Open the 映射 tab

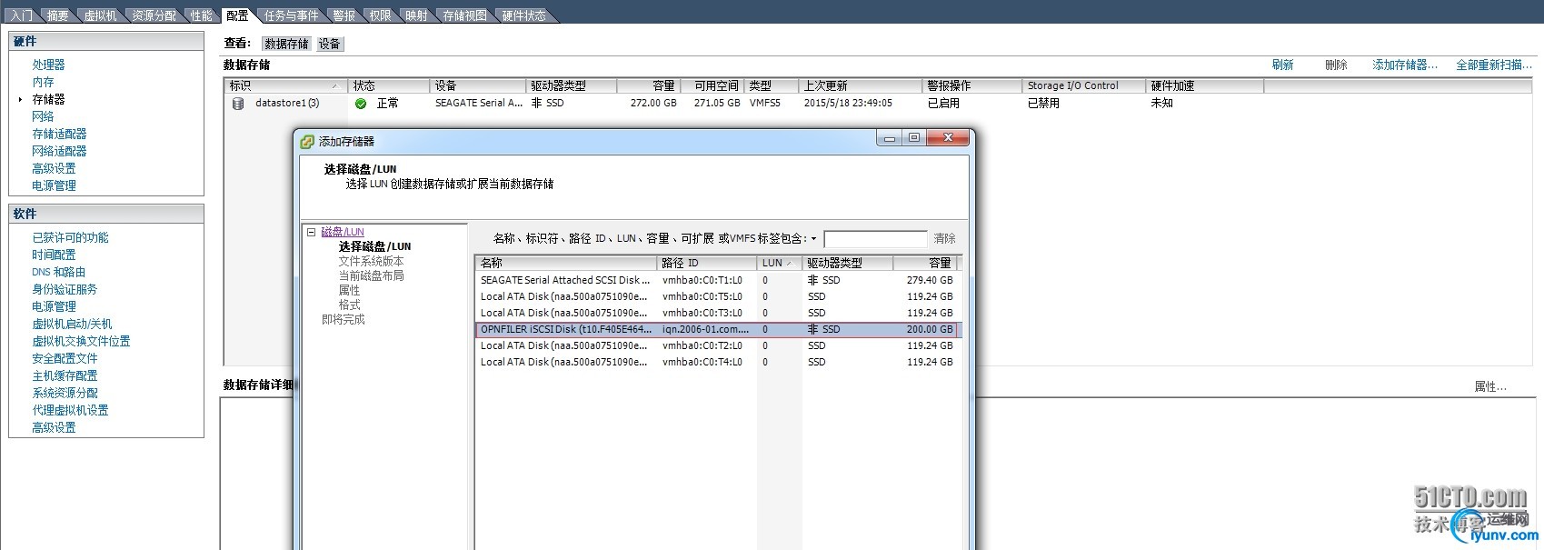[x=416, y=15]
